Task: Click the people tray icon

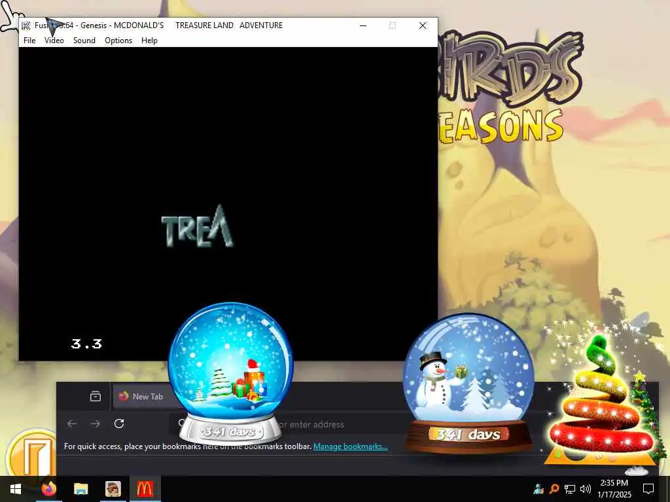Action: (538, 489)
